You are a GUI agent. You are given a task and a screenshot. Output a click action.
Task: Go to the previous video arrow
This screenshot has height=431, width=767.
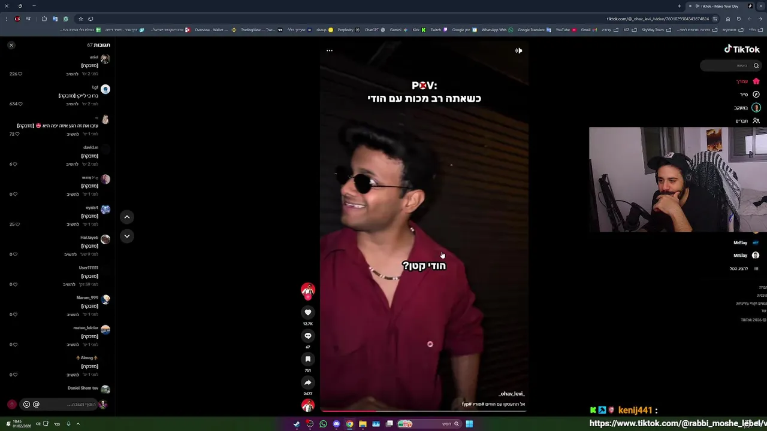coord(127,217)
